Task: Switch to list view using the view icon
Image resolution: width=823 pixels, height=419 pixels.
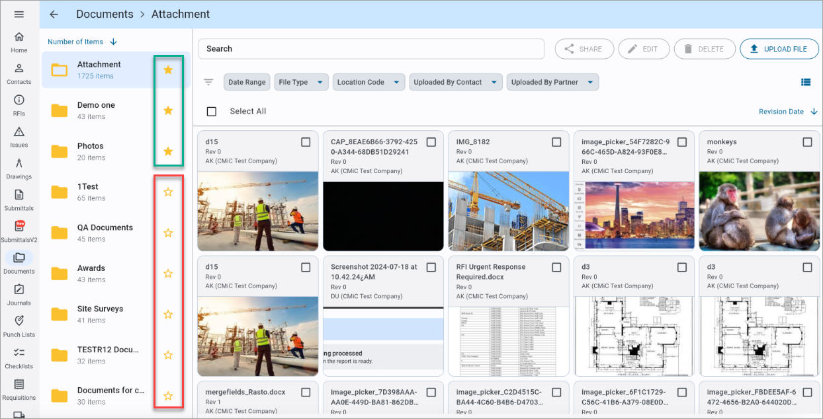Action: (x=806, y=82)
